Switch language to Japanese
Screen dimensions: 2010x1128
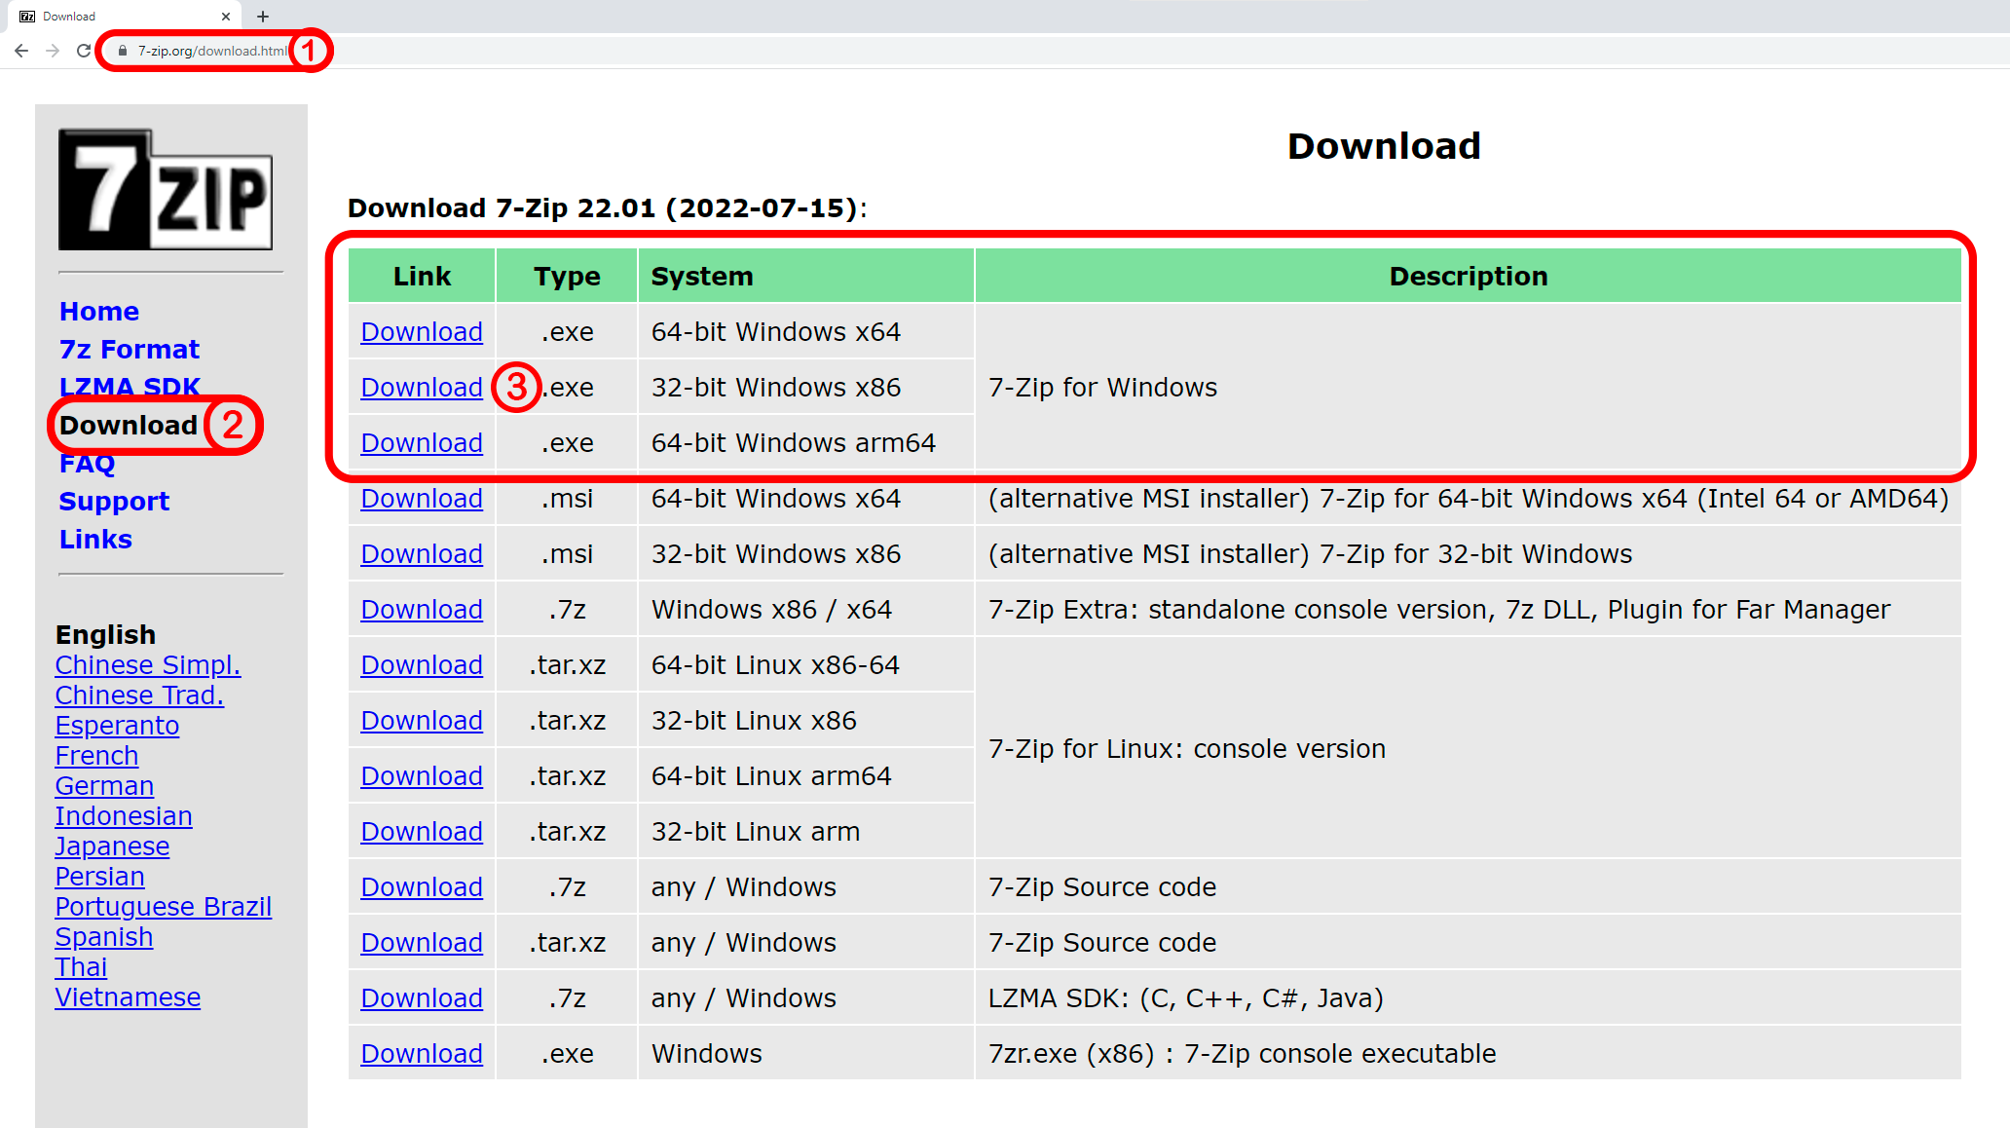pos(112,846)
